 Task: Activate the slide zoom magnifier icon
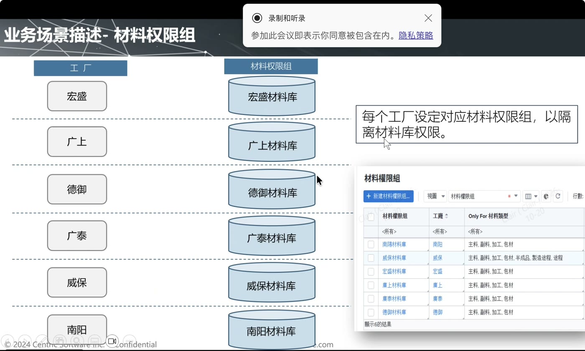click(x=77, y=341)
